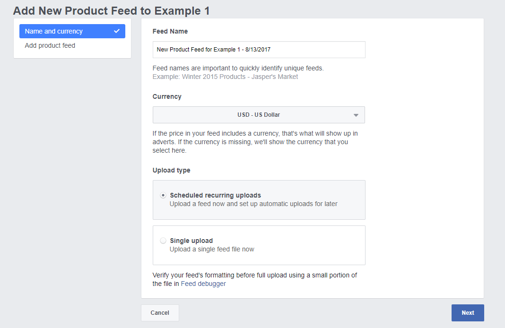Focus the Feed Name text field
The image size is (505, 328).
pos(259,50)
